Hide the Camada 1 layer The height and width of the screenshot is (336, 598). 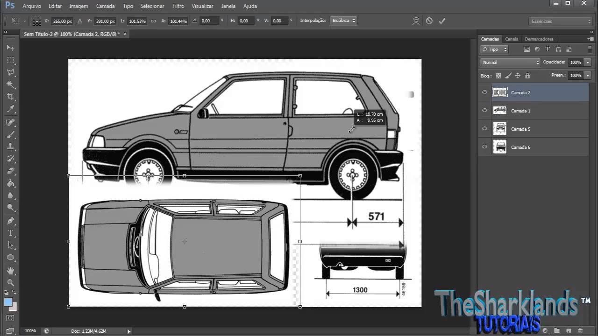point(484,111)
